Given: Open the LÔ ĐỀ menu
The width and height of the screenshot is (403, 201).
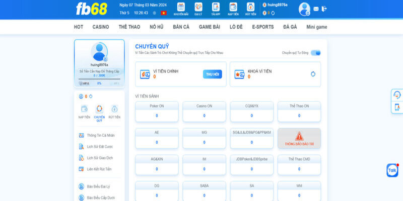Looking at the screenshot, I should click(236, 27).
